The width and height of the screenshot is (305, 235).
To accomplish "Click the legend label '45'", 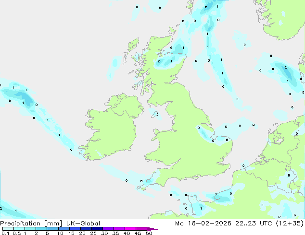I will 138,233.
